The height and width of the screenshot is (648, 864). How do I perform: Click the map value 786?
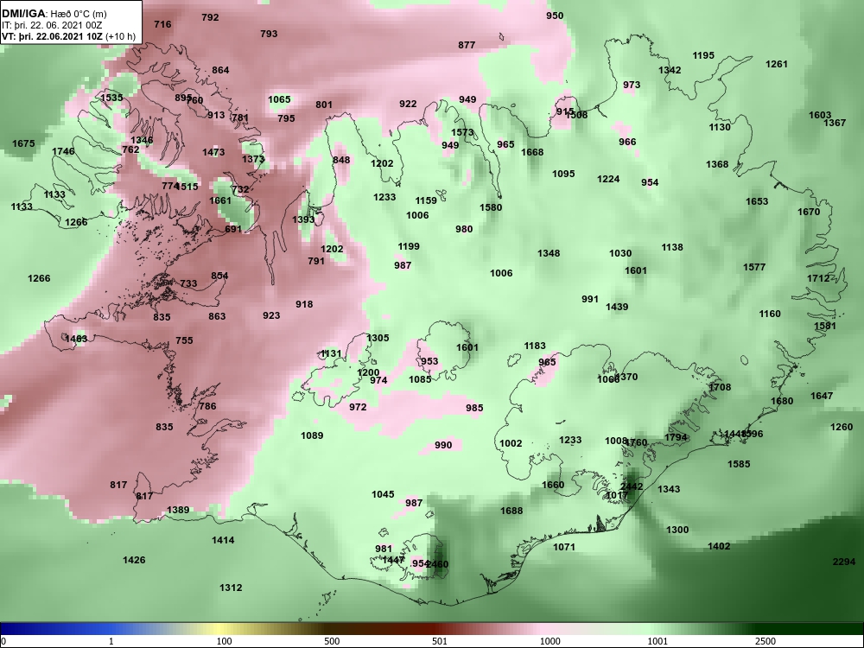coord(207,407)
